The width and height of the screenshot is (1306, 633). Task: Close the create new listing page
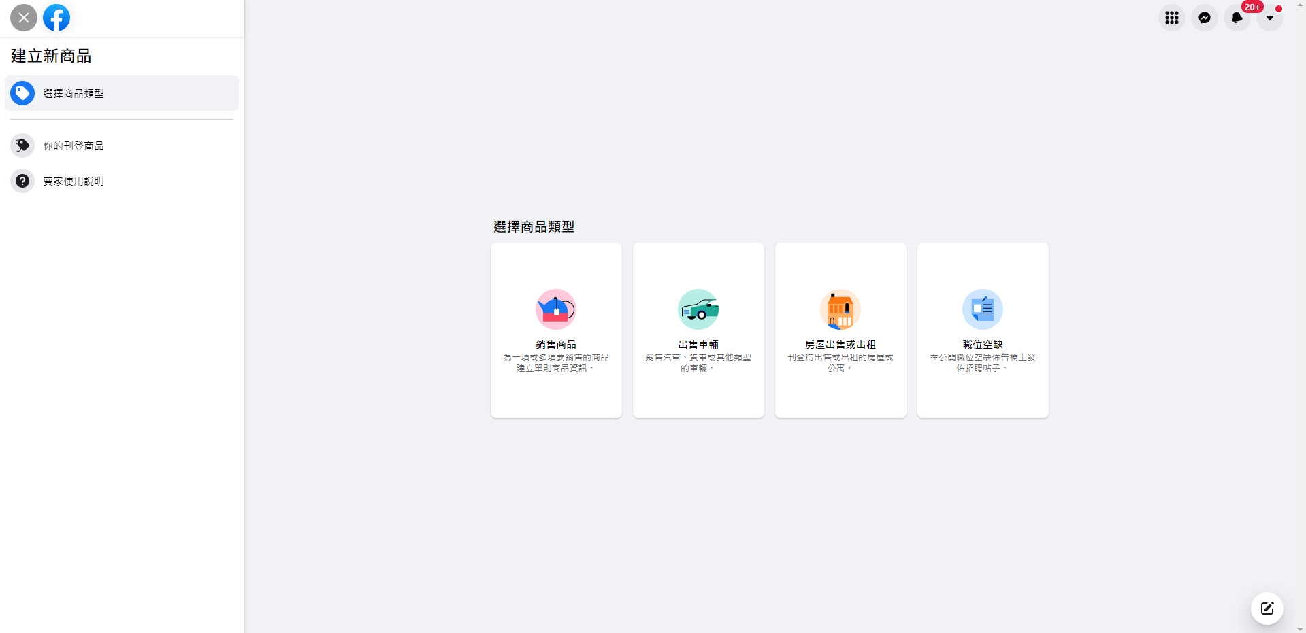pos(24,18)
